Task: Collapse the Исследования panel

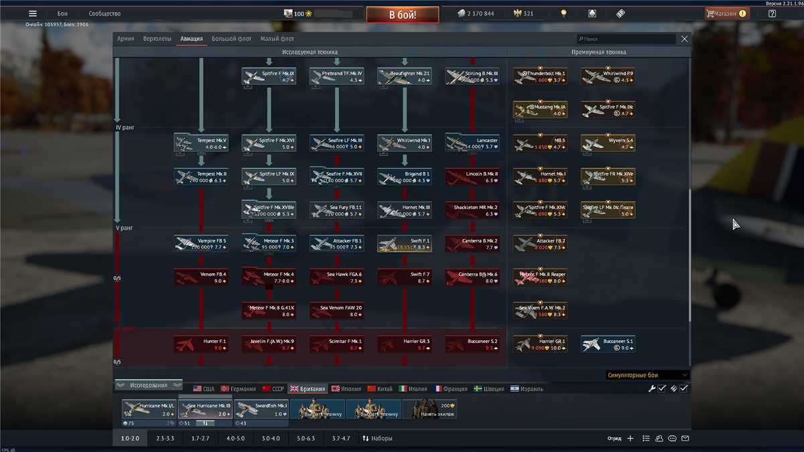Action: pos(149,385)
